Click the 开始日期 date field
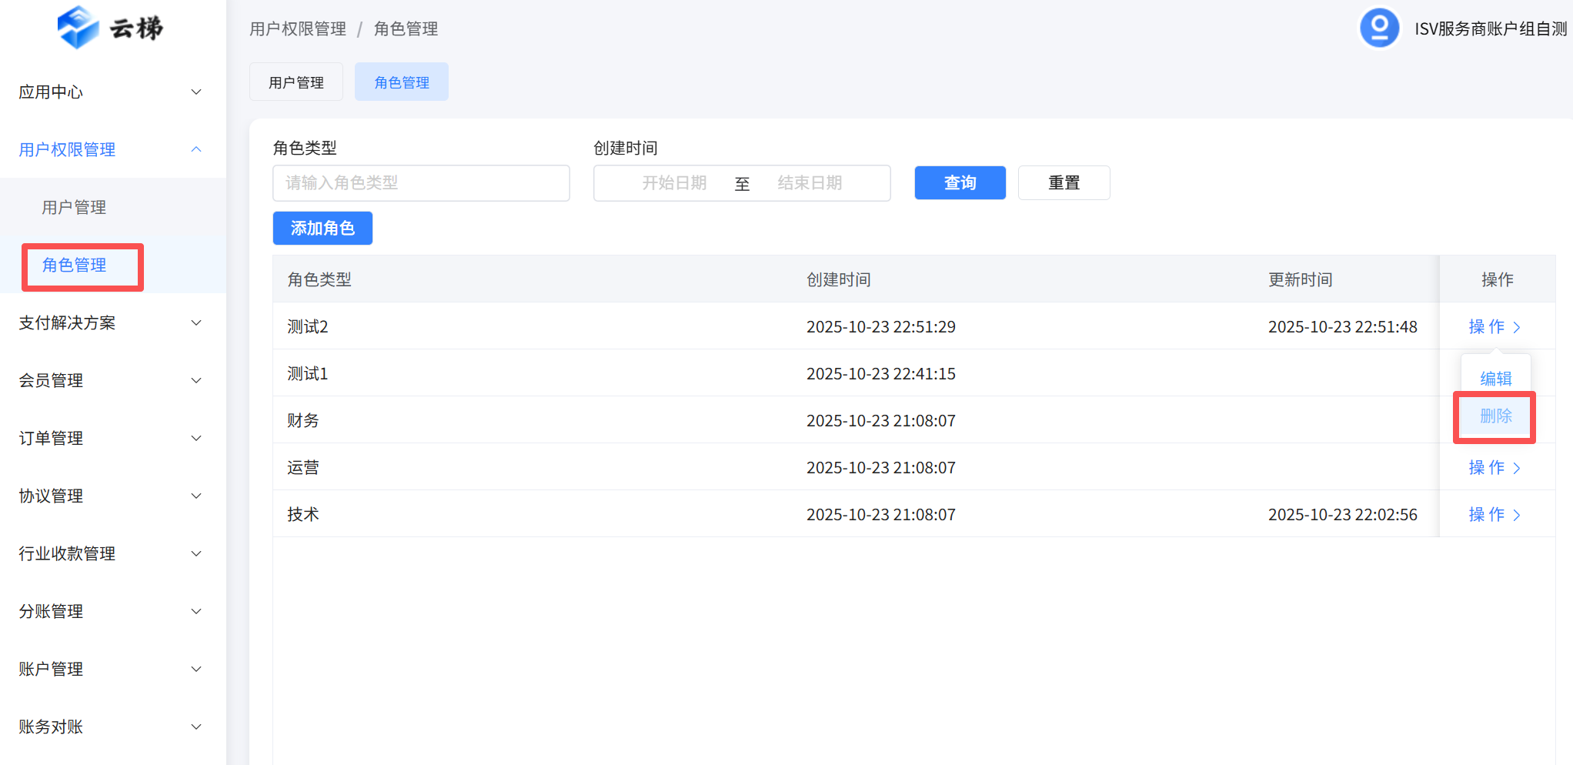Image resolution: width=1573 pixels, height=765 pixels. coord(674,183)
